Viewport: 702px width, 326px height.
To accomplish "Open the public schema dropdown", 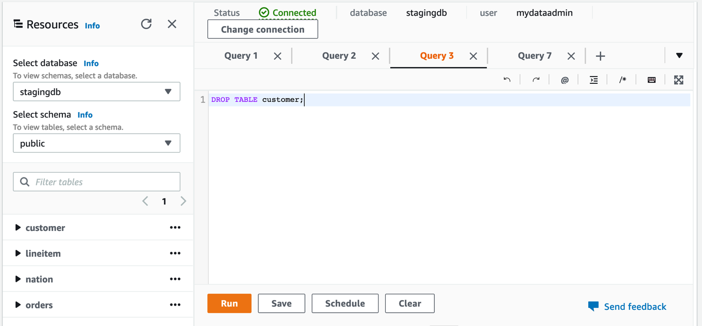I will 97,143.
